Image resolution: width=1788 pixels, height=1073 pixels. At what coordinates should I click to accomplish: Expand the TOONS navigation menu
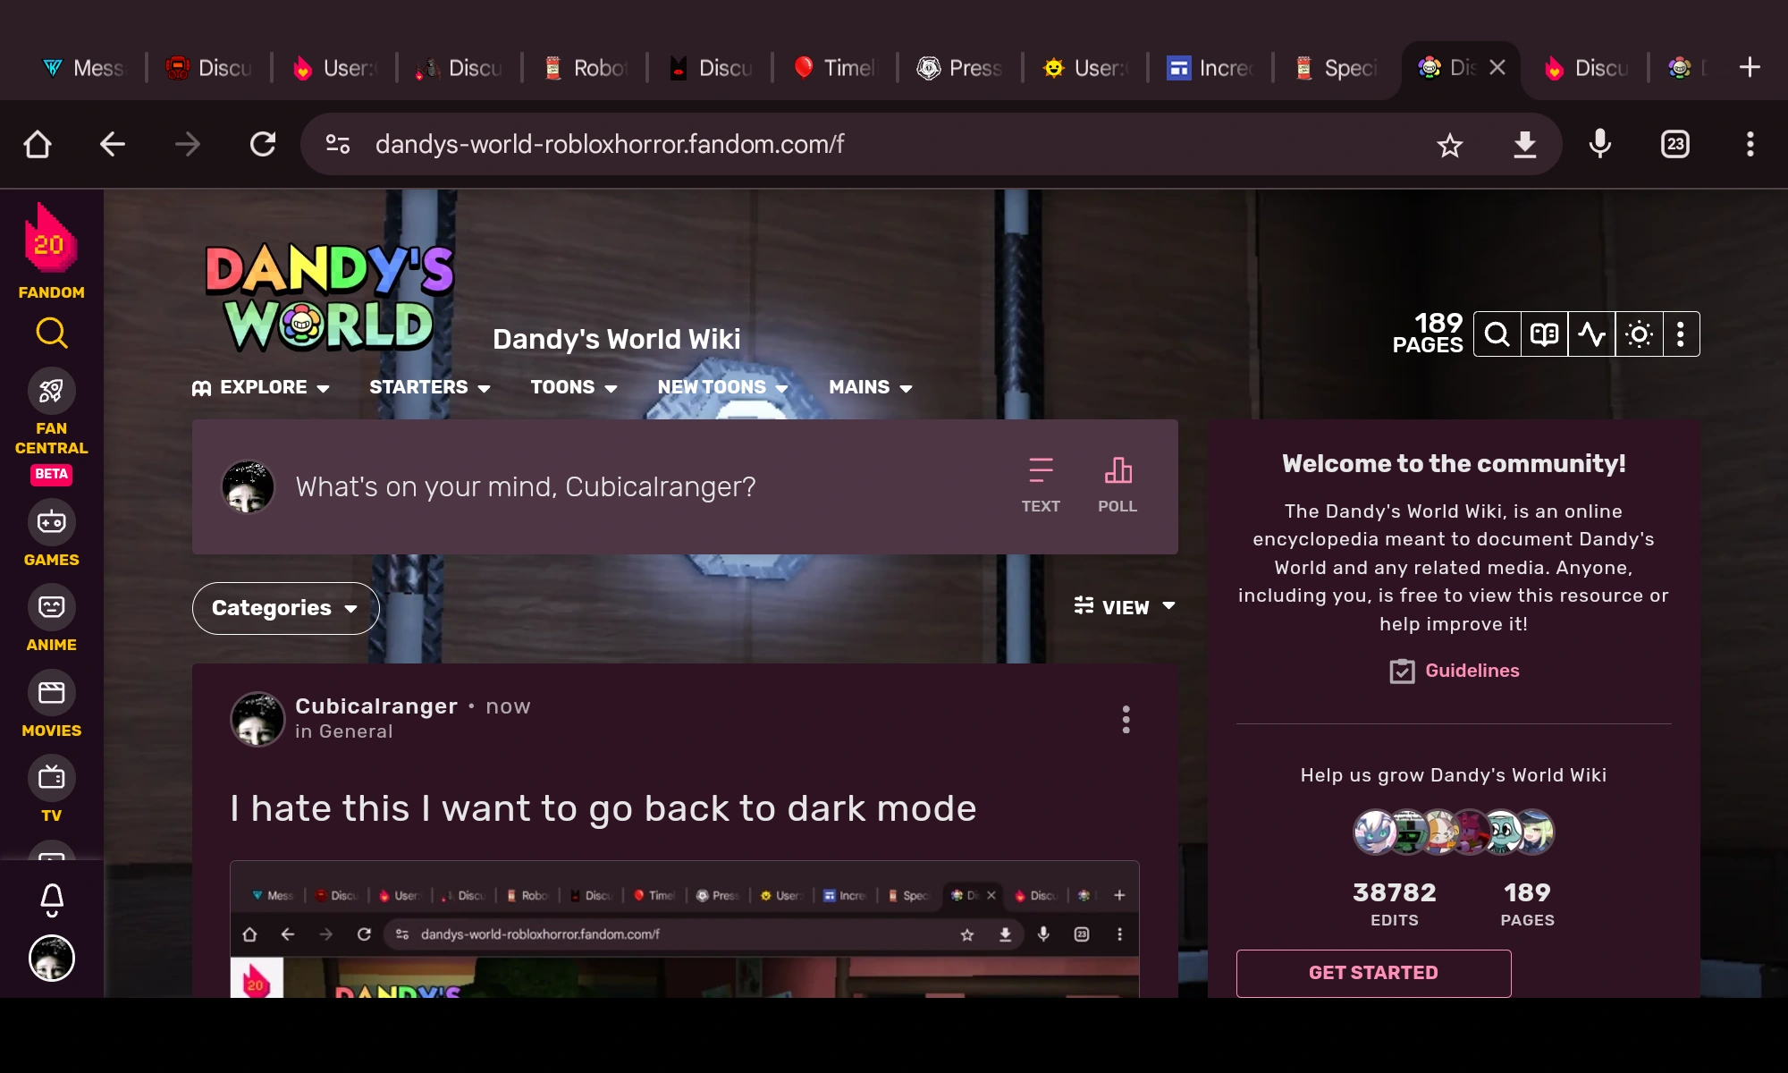tap(573, 387)
